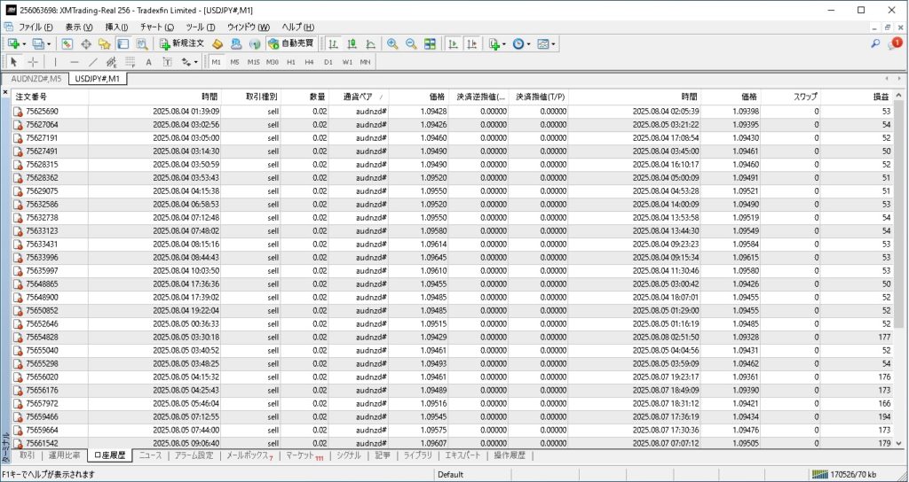Click the zoom out magnifier icon

coord(411,43)
